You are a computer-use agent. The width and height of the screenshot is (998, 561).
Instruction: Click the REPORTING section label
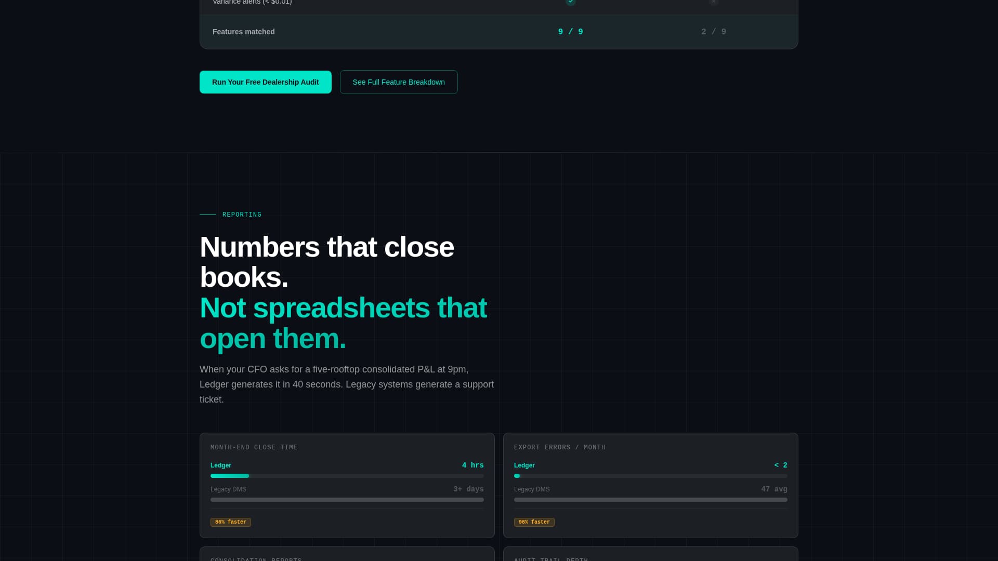[242, 215]
